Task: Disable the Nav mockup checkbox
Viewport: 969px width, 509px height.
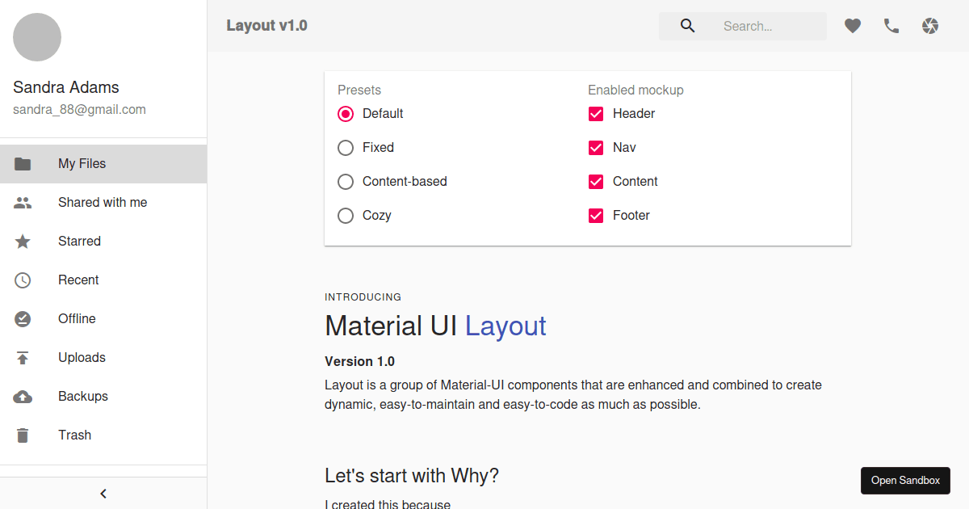Action: 596,147
